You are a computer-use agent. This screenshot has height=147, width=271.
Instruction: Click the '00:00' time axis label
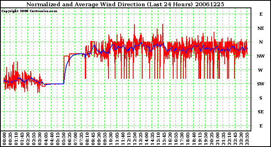[4, 139]
